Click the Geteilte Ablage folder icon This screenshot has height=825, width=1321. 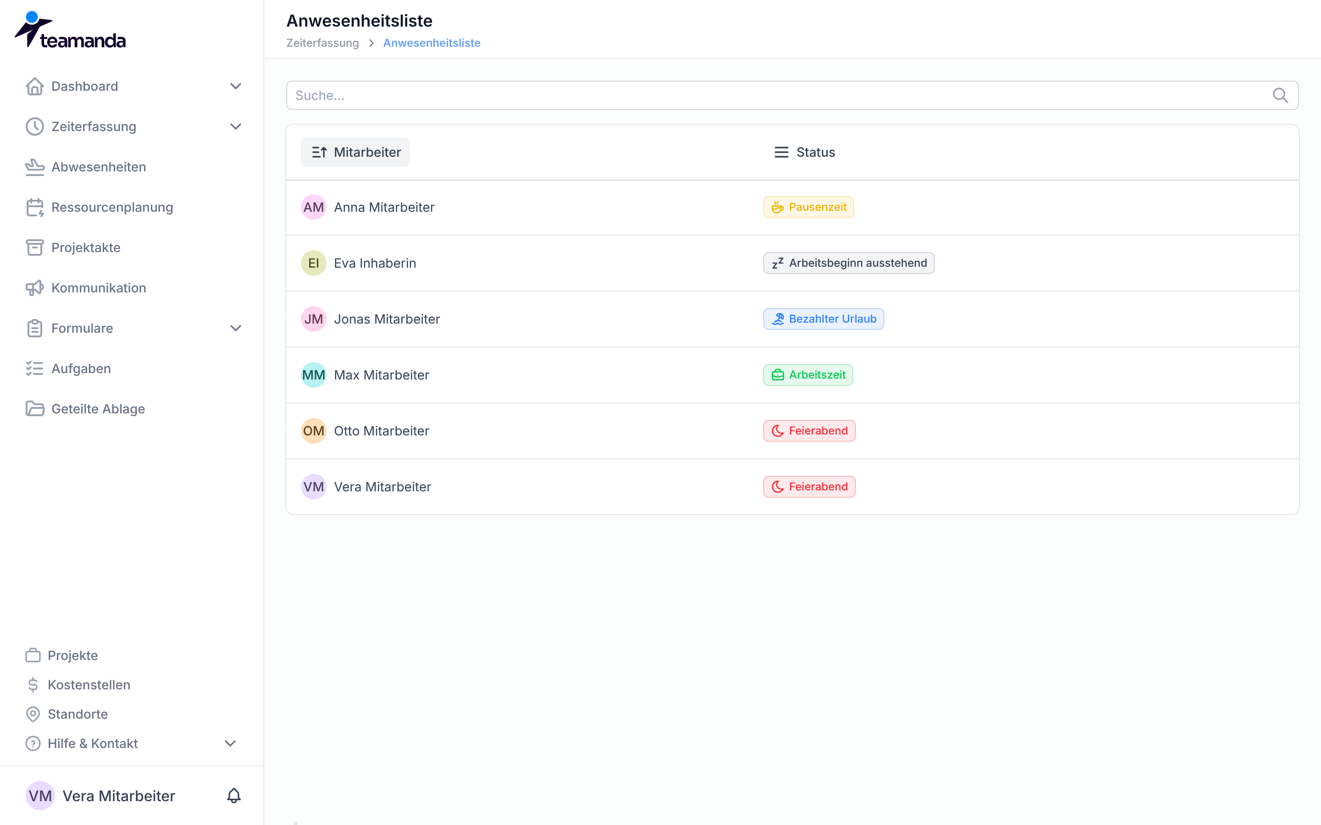point(34,409)
